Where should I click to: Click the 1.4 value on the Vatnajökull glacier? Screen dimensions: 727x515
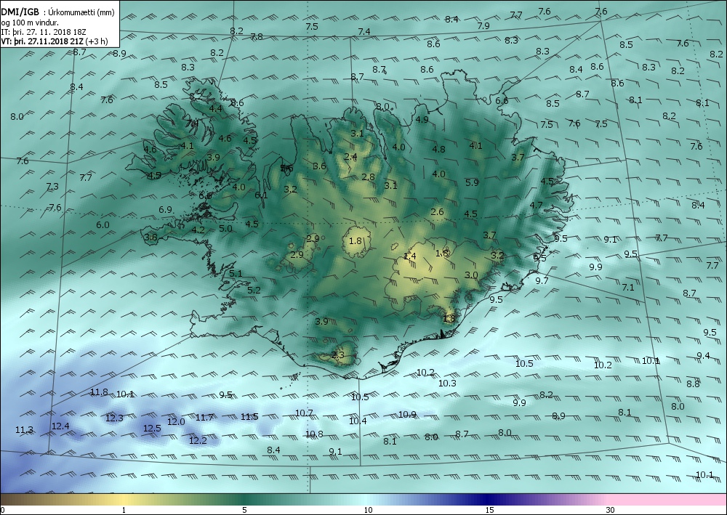coord(410,256)
